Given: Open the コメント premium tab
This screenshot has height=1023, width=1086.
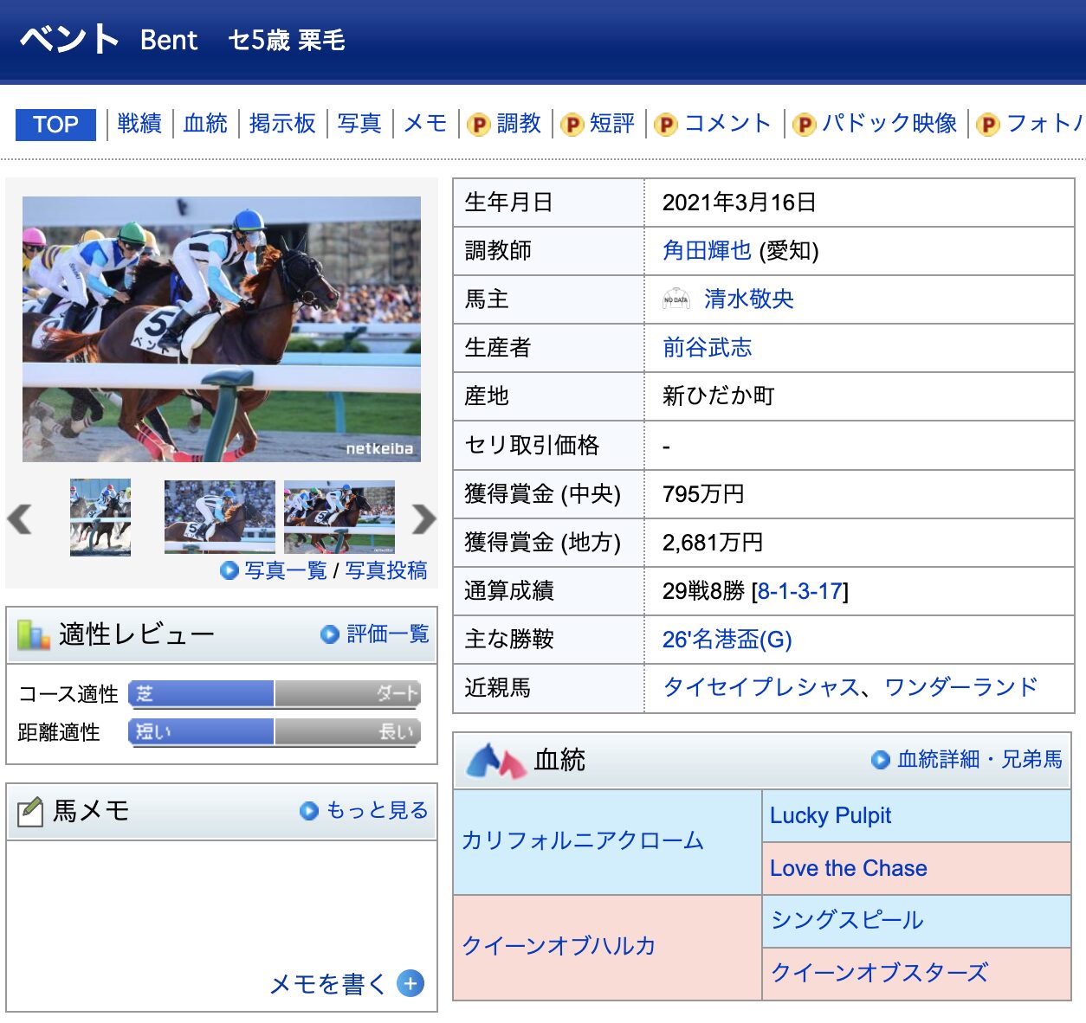Looking at the screenshot, I should pyautogui.click(x=727, y=124).
